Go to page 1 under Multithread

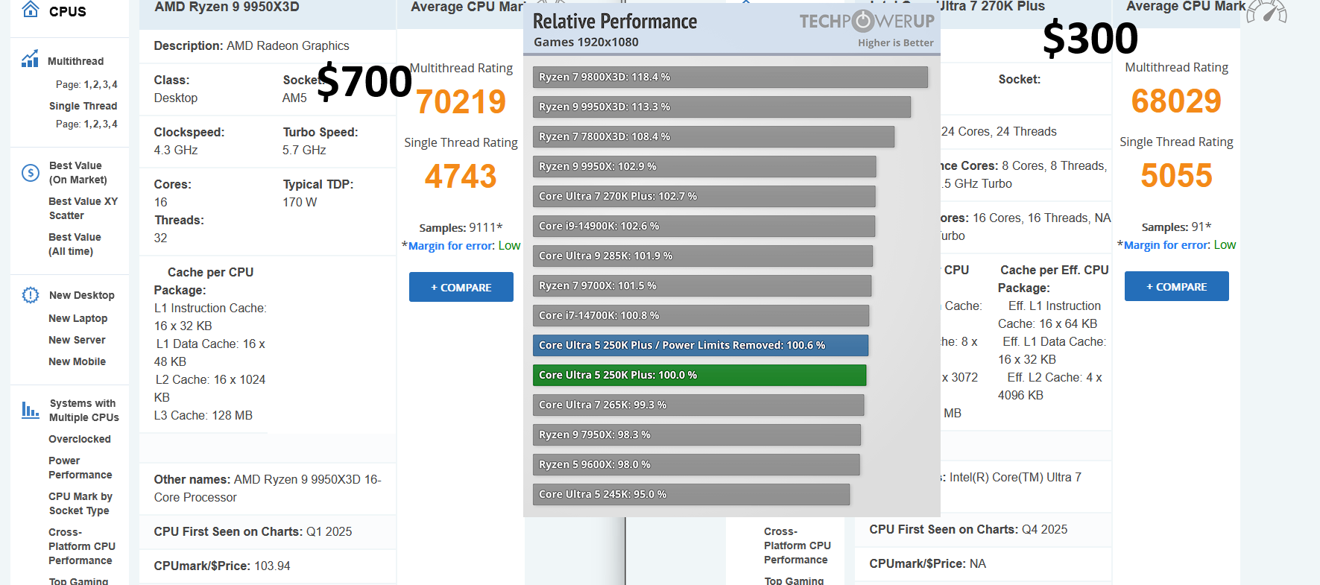pos(86,84)
